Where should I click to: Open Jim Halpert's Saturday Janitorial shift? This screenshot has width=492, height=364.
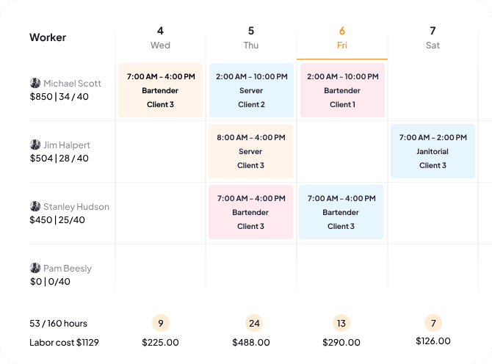coord(433,151)
